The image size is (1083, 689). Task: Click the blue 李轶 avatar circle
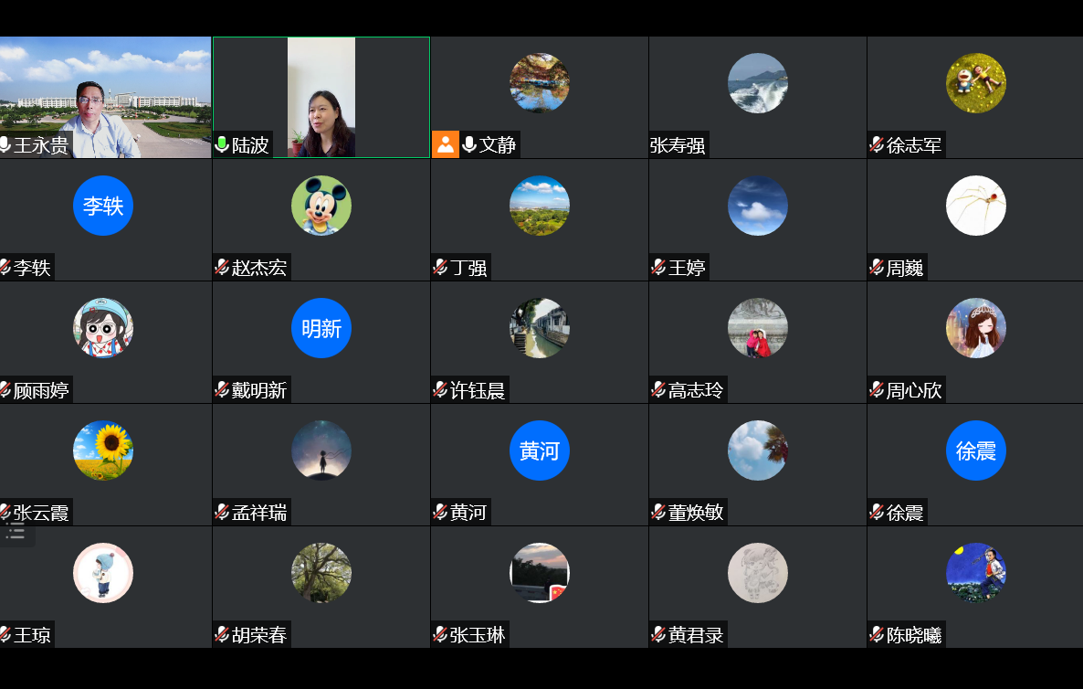[x=103, y=206]
